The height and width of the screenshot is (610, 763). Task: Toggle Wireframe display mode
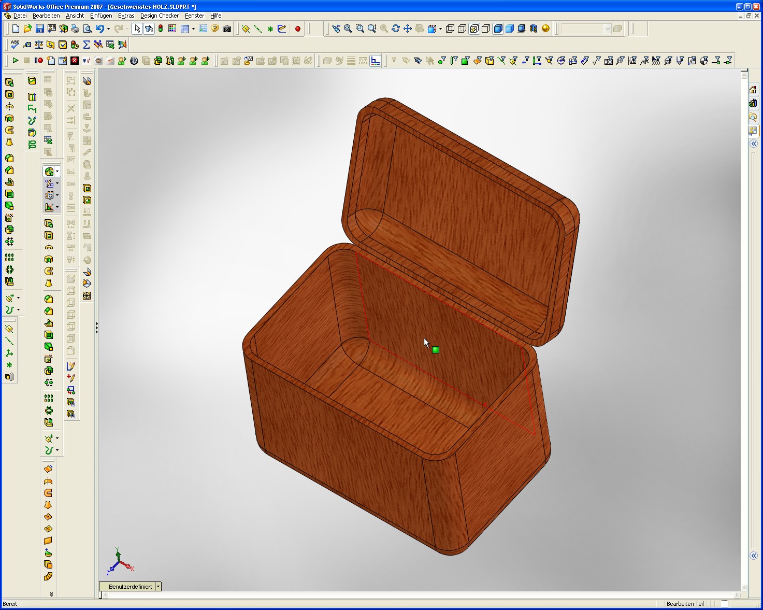(x=450, y=29)
